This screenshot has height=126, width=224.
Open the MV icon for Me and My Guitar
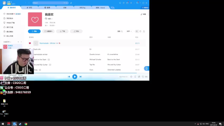click(x=50, y=65)
